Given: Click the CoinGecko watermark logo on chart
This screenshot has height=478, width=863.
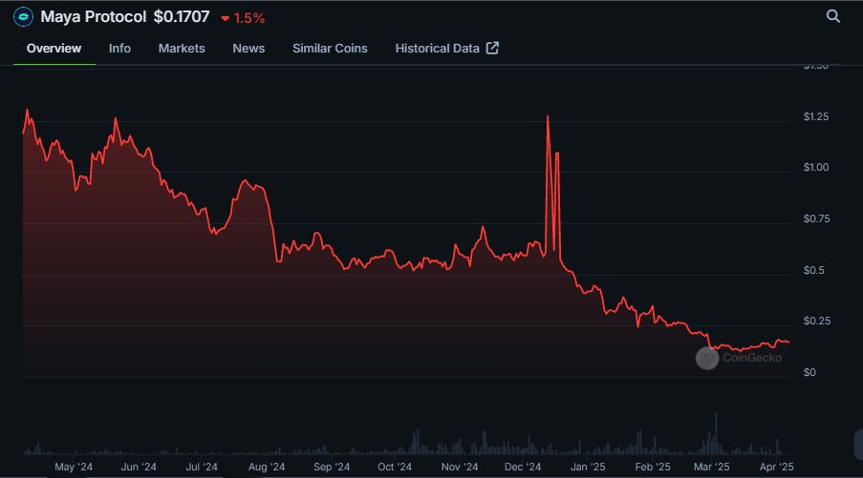Looking at the screenshot, I should (707, 358).
